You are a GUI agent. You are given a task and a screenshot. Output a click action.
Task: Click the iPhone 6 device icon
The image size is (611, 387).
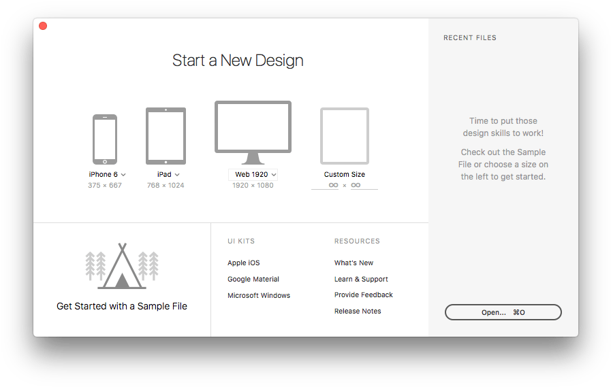pyautogui.click(x=105, y=139)
